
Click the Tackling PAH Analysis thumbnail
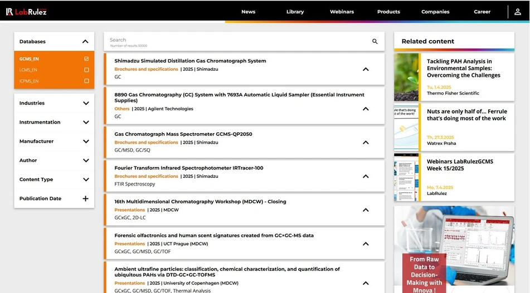pos(406,77)
